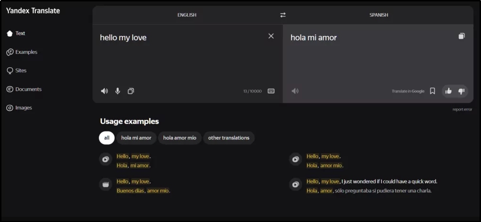Image resolution: width=481 pixels, height=222 pixels.
Task: Clear the source text with X icon
Action: pos(271,36)
